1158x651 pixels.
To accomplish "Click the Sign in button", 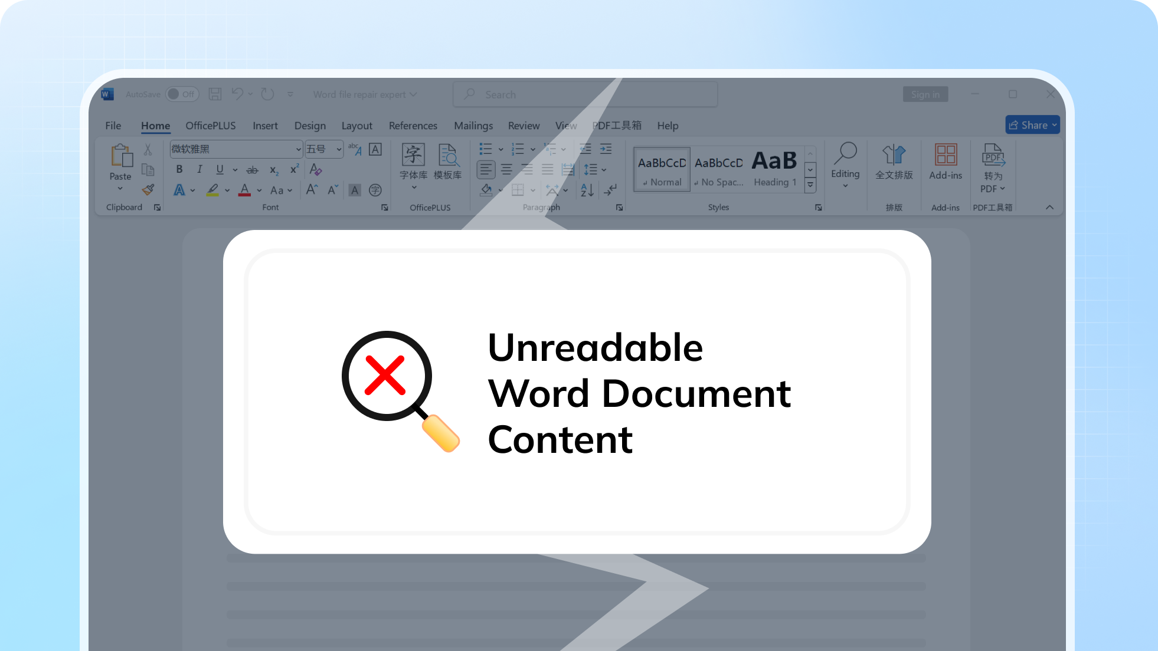I will click(925, 94).
